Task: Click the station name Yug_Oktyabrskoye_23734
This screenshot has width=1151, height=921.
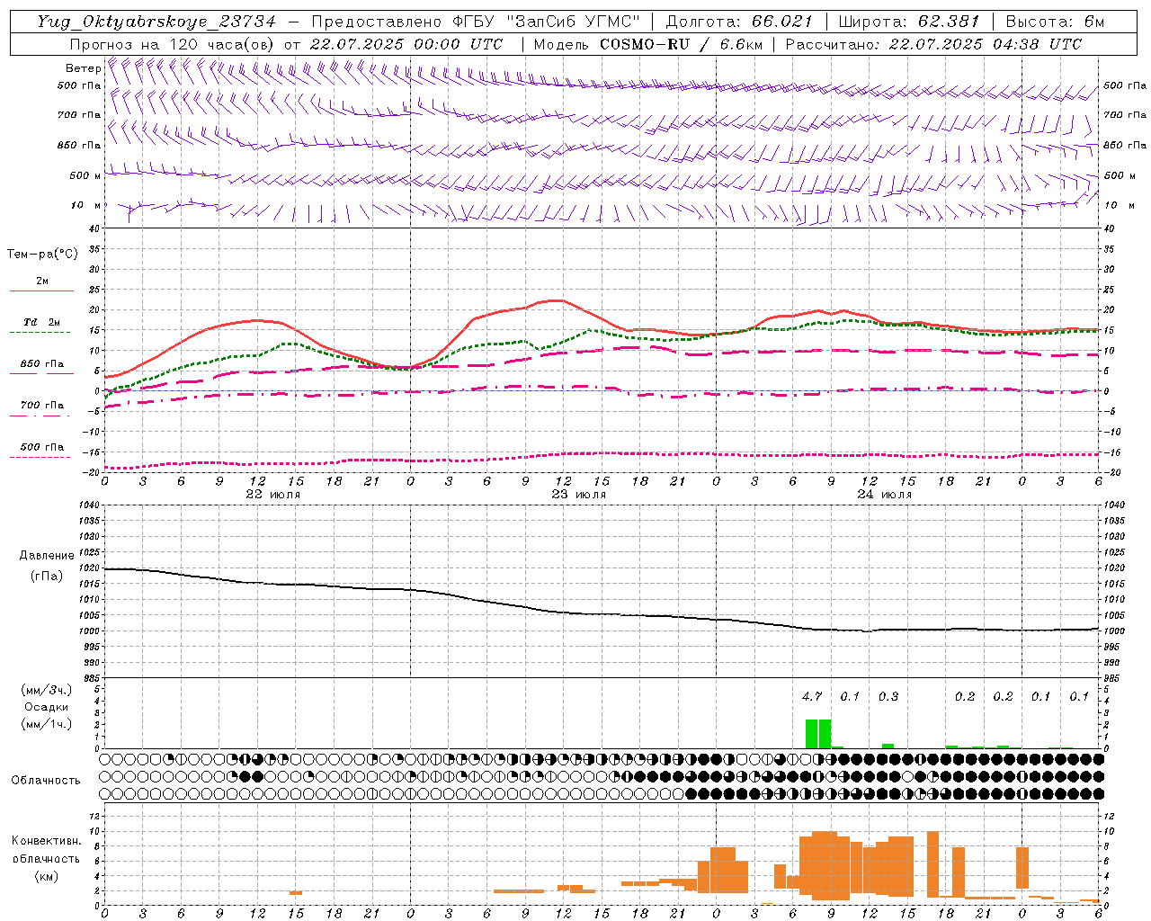Action: pyautogui.click(x=156, y=22)
